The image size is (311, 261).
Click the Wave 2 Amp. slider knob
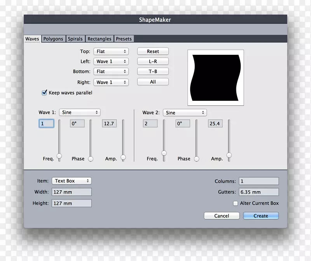(x=229, y=155)
